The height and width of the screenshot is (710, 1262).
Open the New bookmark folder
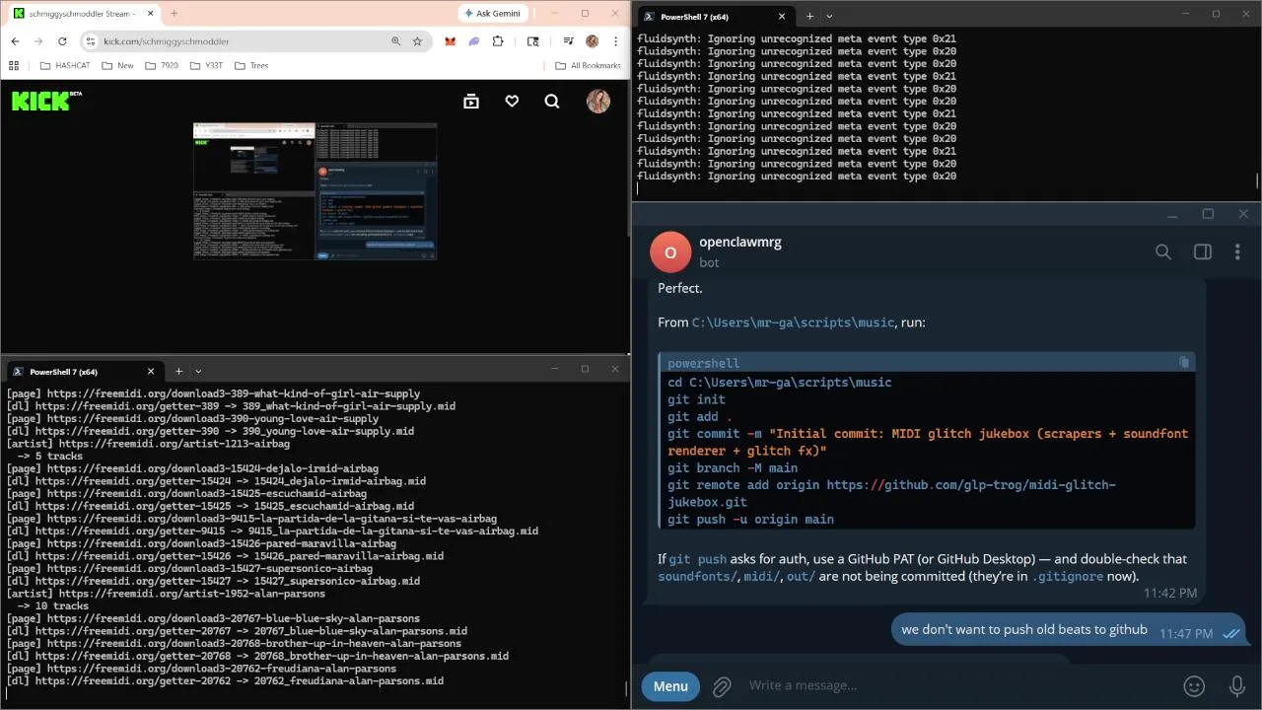click(x=117, y=65)
